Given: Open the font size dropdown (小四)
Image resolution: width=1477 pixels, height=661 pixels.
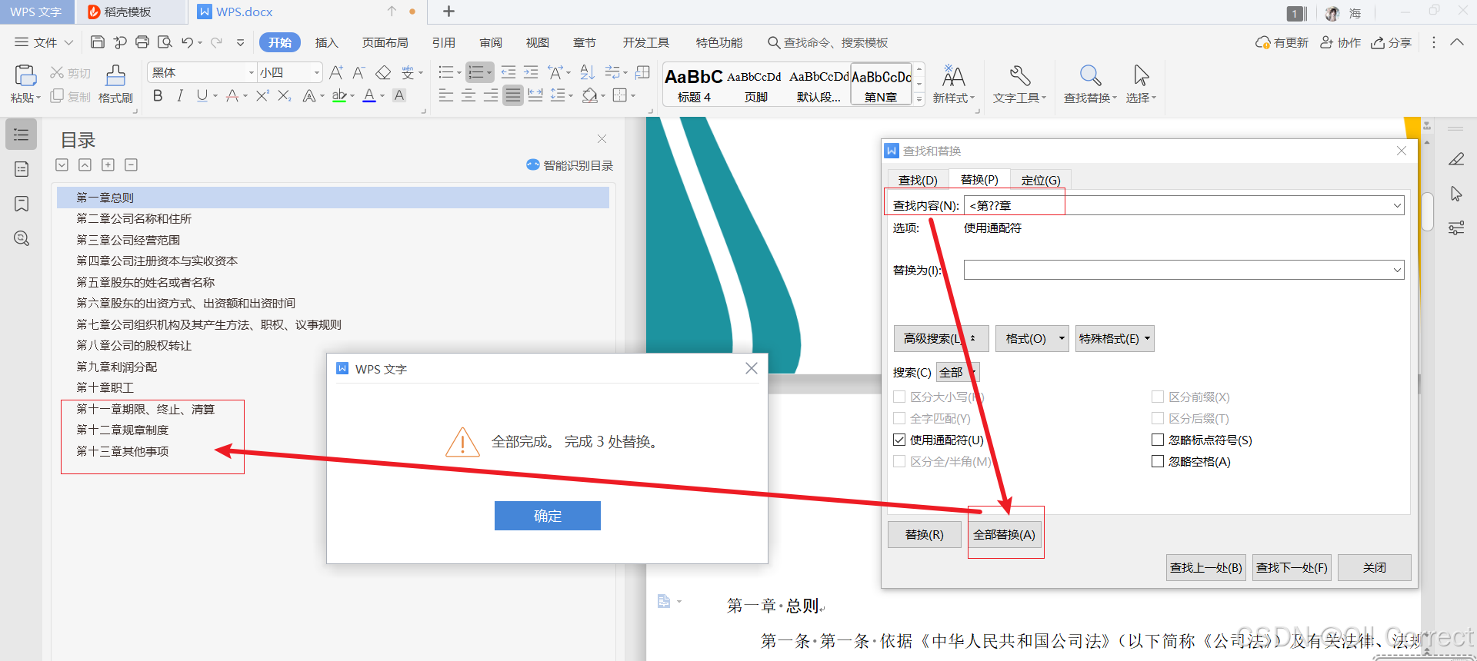Looking at the screenshot, I should 316,72.
